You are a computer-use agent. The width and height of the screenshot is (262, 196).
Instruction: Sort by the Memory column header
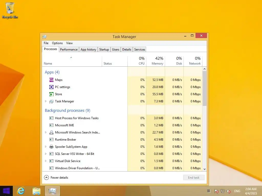pyautogui.click(x=156, y=61)
